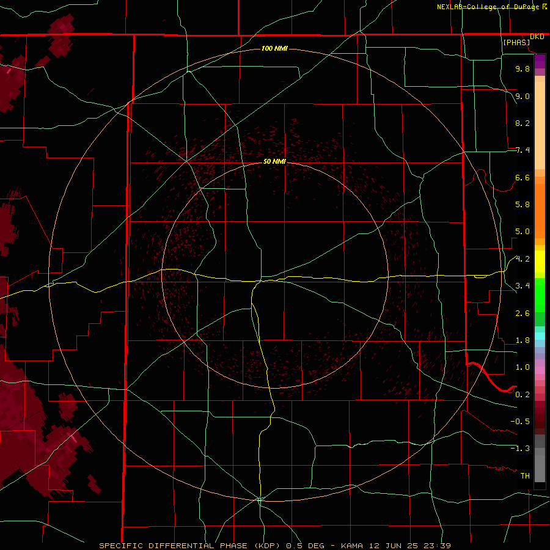Select the 0.2 value on color scale

click(522, 395)
